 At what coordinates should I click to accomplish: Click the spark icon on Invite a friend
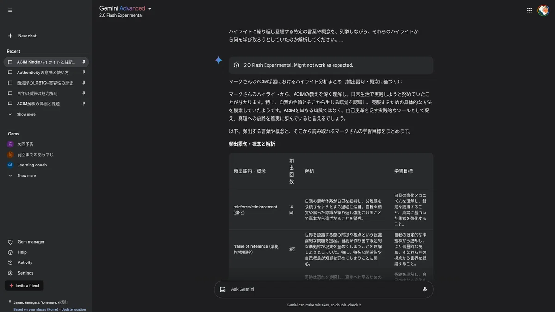[12, 286]
